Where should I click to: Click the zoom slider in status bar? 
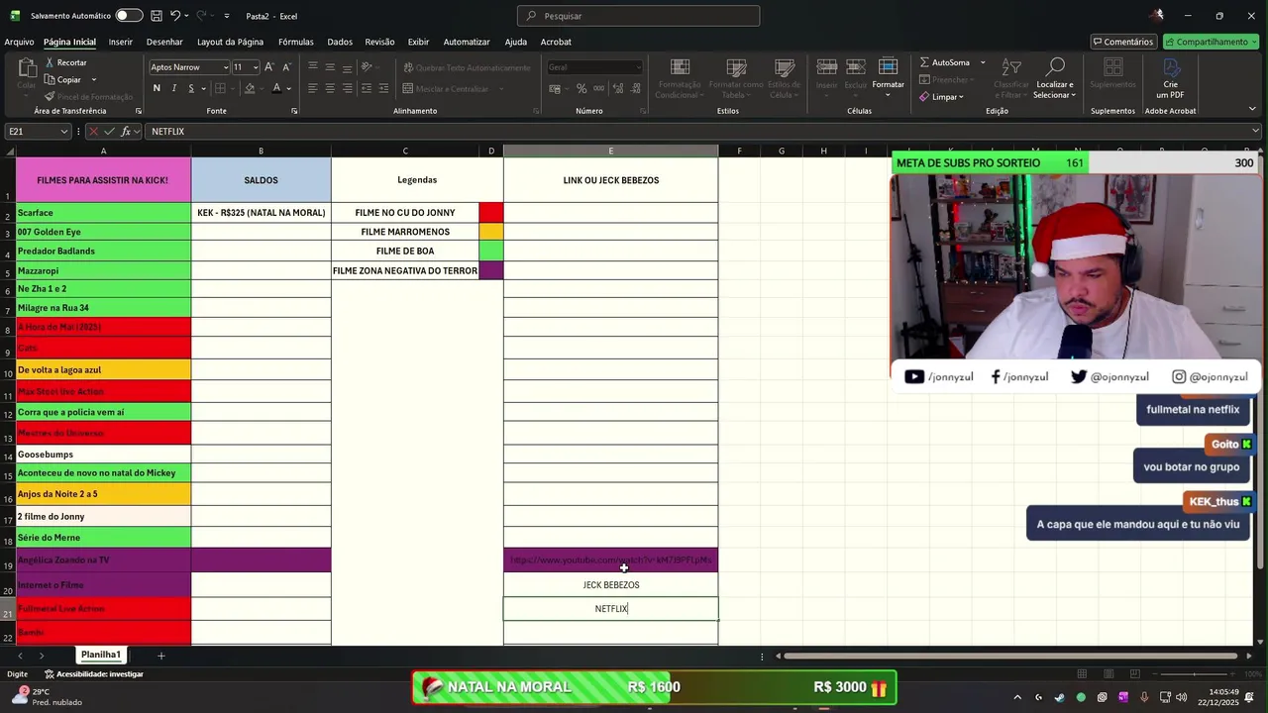click(x=1196, y=674)
